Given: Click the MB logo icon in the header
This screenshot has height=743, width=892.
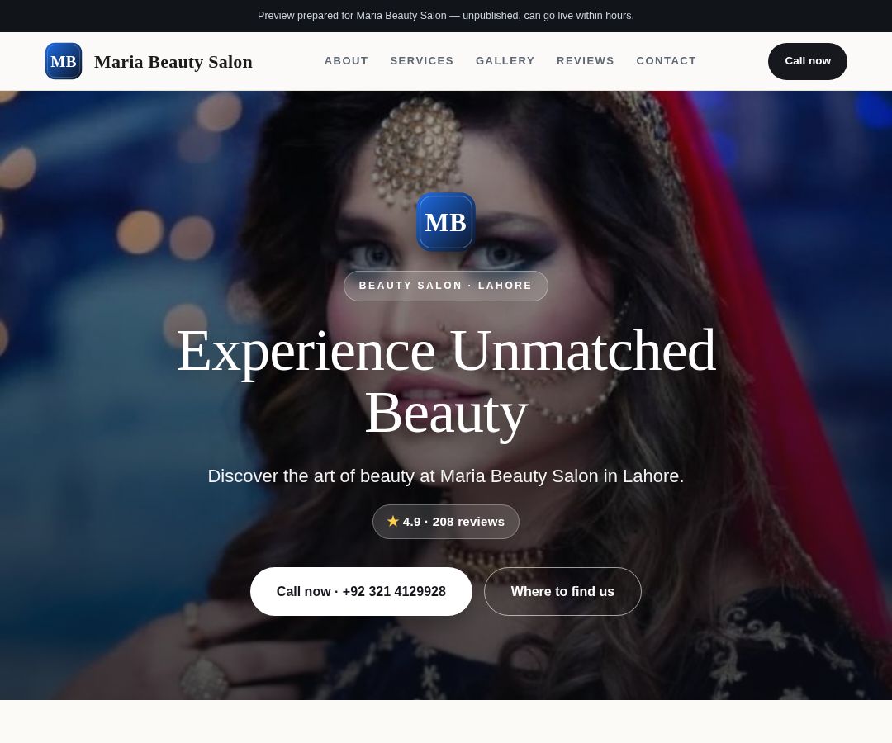Looking at the screenshot, I should tap(63, 61).
